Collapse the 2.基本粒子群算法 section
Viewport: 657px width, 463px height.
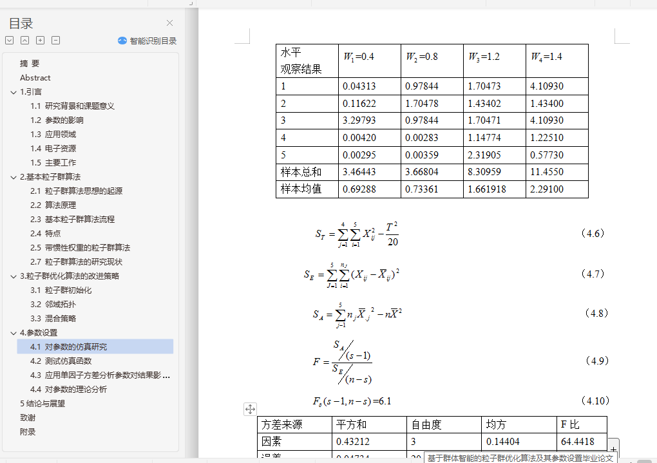coord(14,177)
